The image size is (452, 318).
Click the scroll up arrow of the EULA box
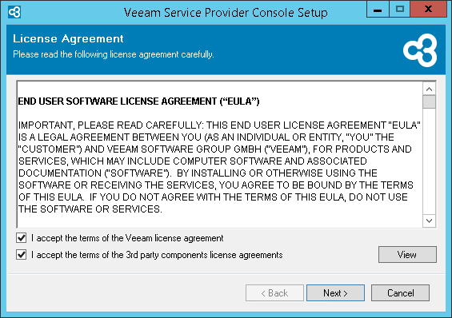pos(429,89)
